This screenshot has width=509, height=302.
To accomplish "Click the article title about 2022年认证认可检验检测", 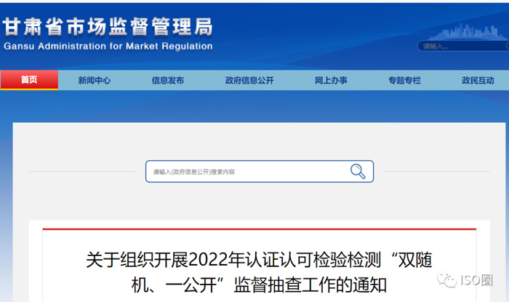I will pyautogui.click(x=259, y=272).
